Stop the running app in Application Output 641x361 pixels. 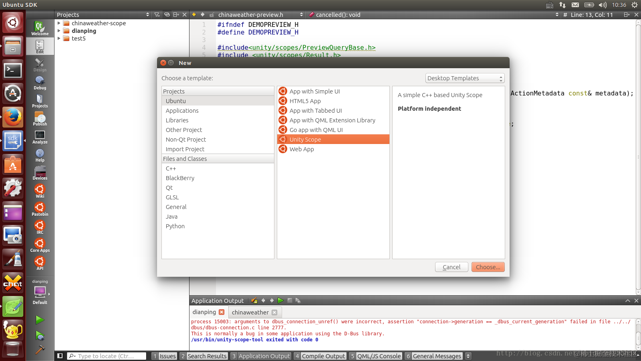click(x=290, y=300)
